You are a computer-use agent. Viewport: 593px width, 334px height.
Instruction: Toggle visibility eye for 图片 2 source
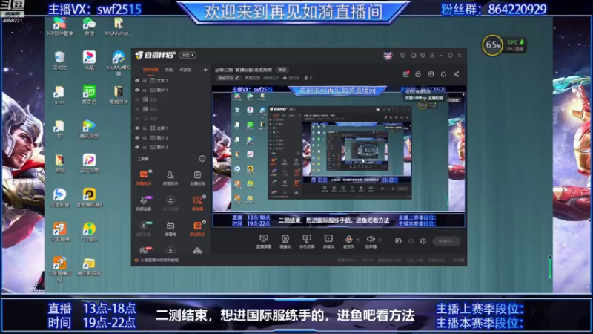point(137,137)
